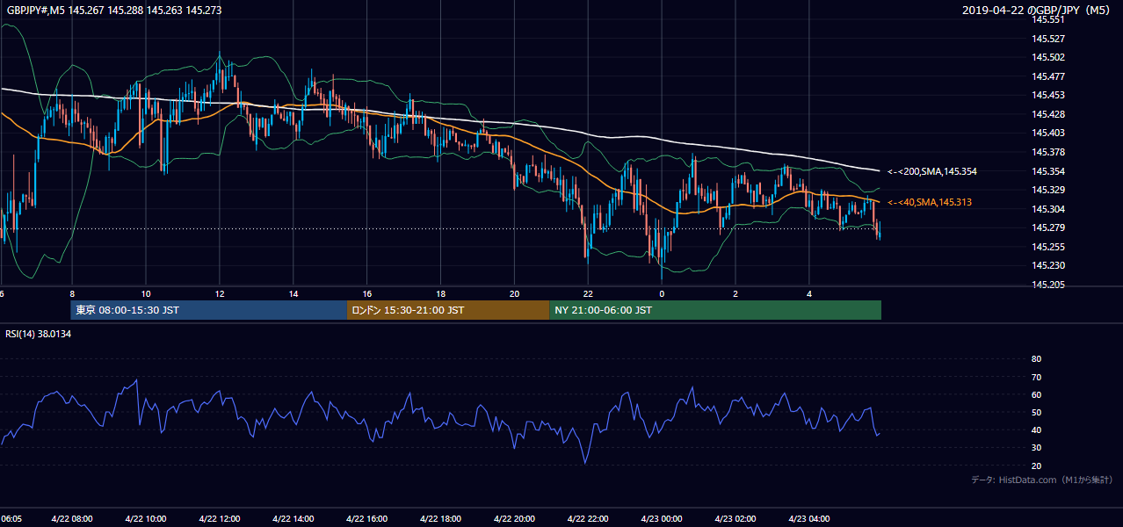1123x527 pixels.
Task: Click the 145.453 price axis label
Action: pos(1047,95)
